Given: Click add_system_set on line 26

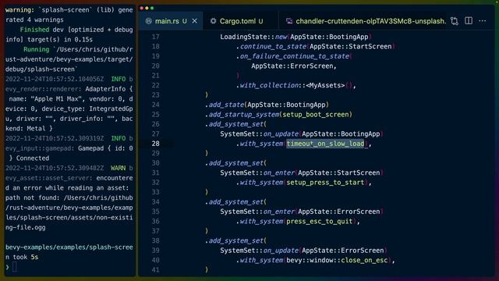Looking at the screenshot, I should click(x=236, y=124).
